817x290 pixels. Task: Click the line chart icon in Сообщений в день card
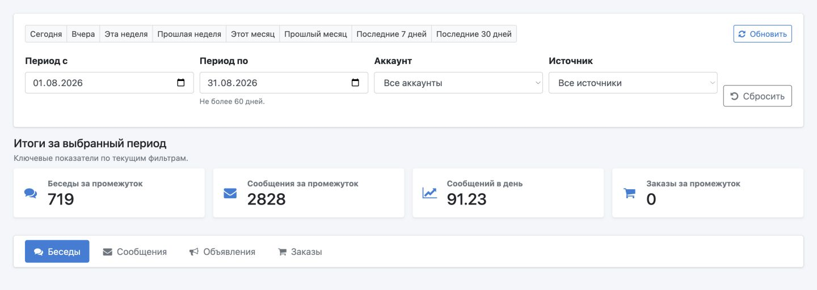coord(429,193)
